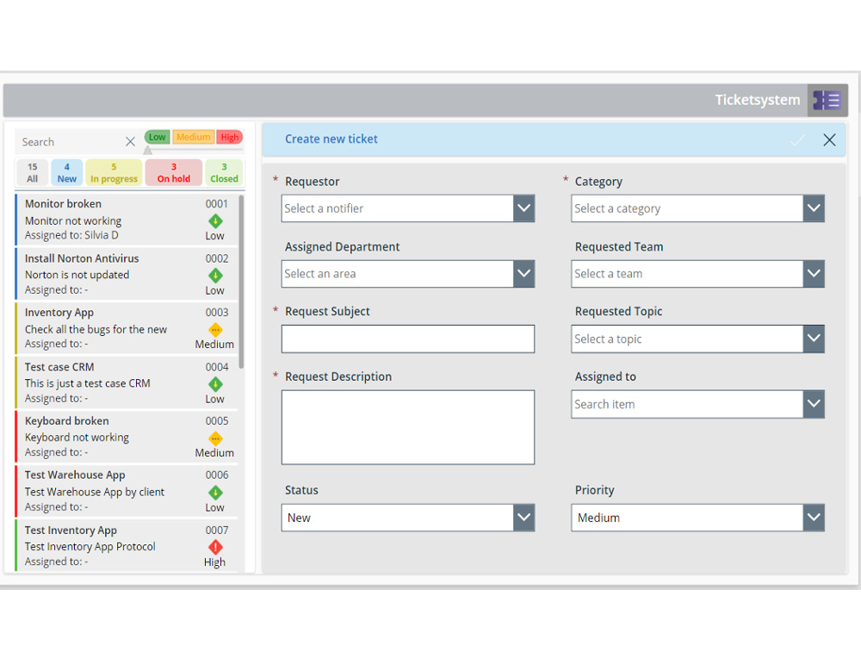Click low priority icon on ticket 0002
The height and width of the screenshot is (646, 861).
(x=215, y=276)
